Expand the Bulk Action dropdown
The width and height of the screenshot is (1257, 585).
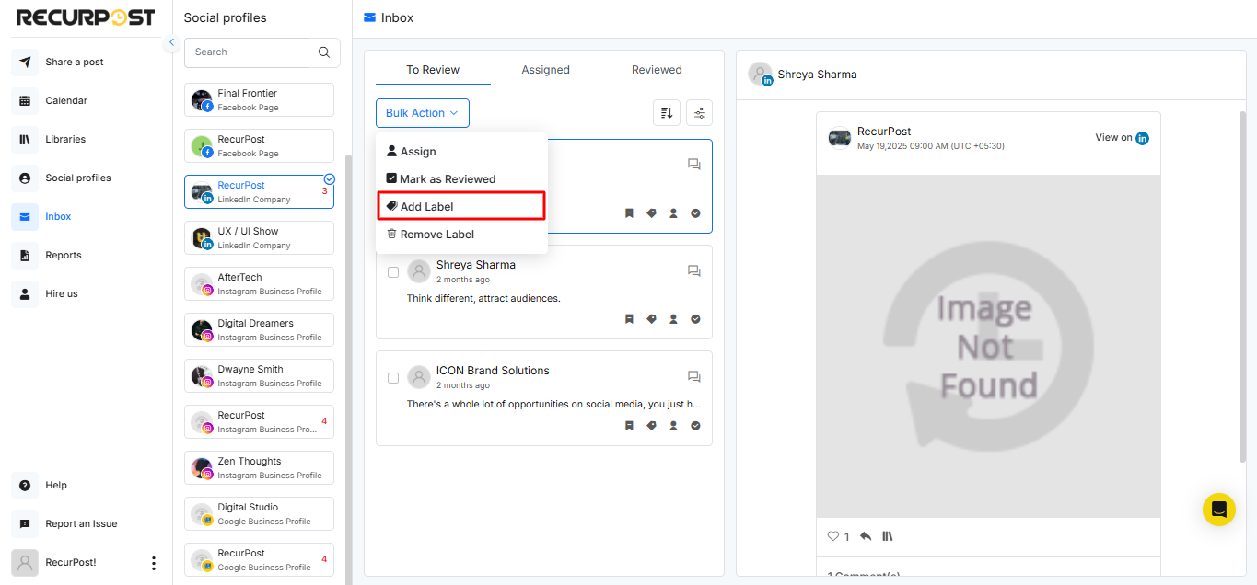(423, 113)
